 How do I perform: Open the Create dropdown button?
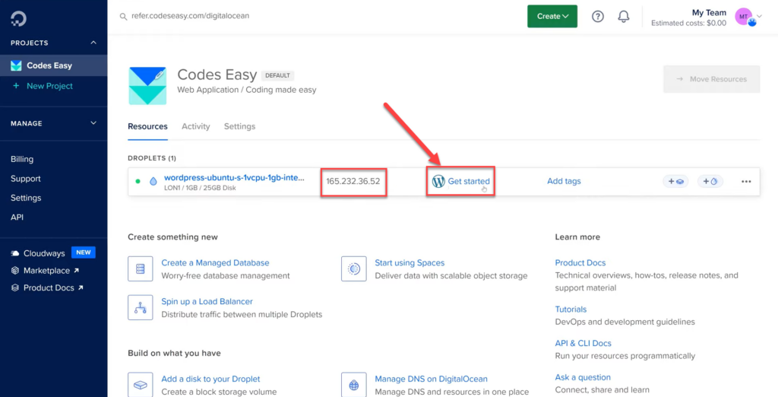pos(552,17)
